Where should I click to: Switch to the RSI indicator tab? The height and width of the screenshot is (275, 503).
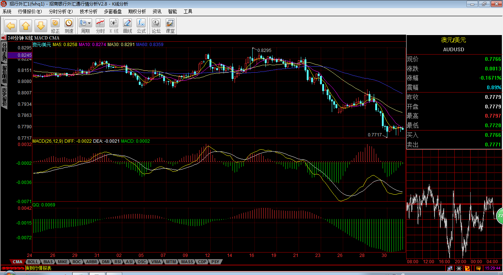pyautogui.click(x=117, y=262)
